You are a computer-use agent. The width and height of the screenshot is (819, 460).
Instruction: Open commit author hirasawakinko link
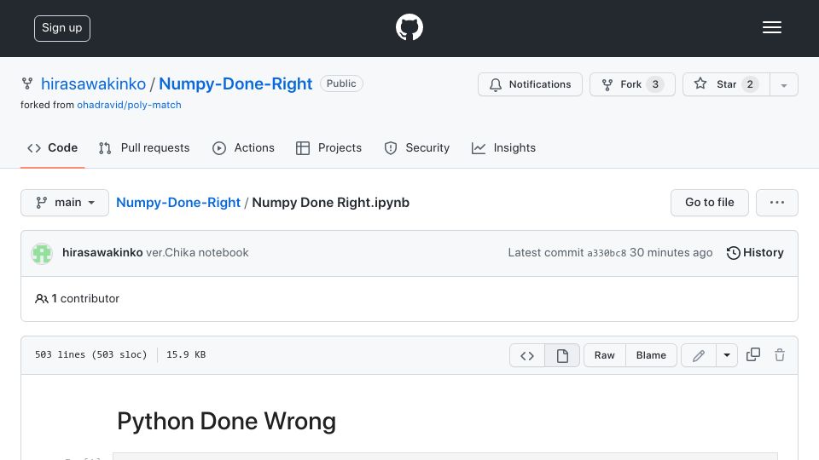coord(102,252)
